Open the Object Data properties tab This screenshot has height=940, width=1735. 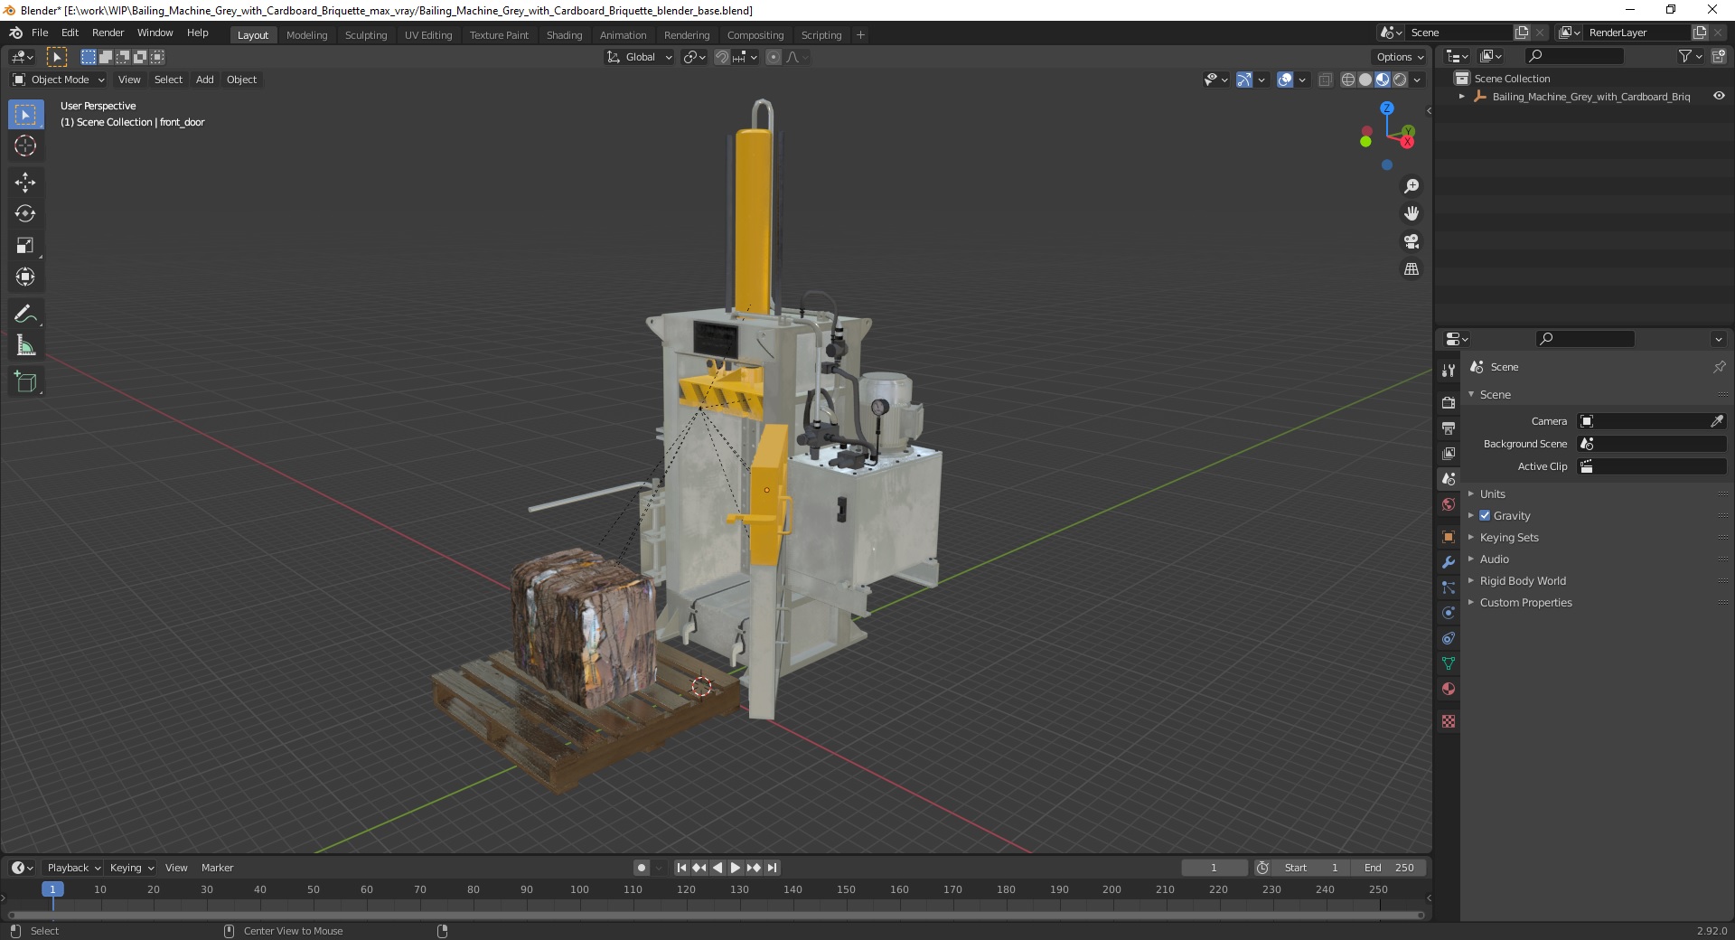coord(1449,663)
